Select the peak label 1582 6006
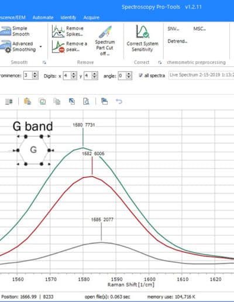This screenshot has width=234, height=302. 93,153
